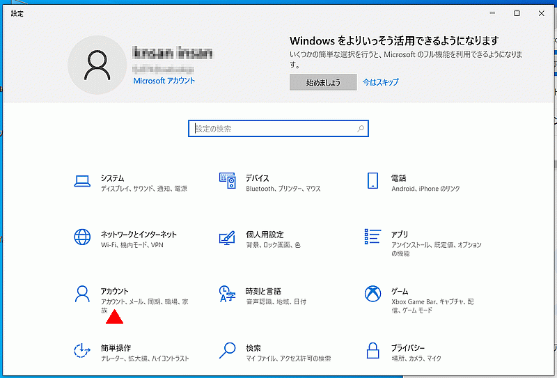
Task: Open the 時刻と言語 settings title
Action: (263, 291)
